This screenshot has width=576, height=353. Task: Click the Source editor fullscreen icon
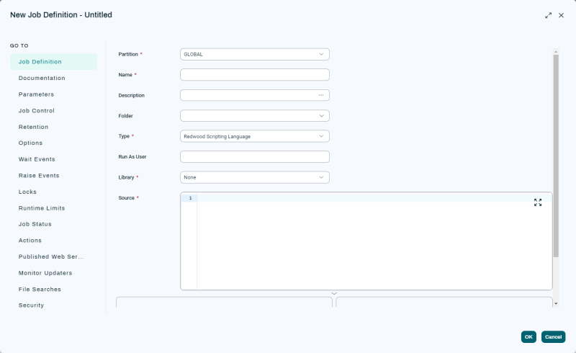538,202
